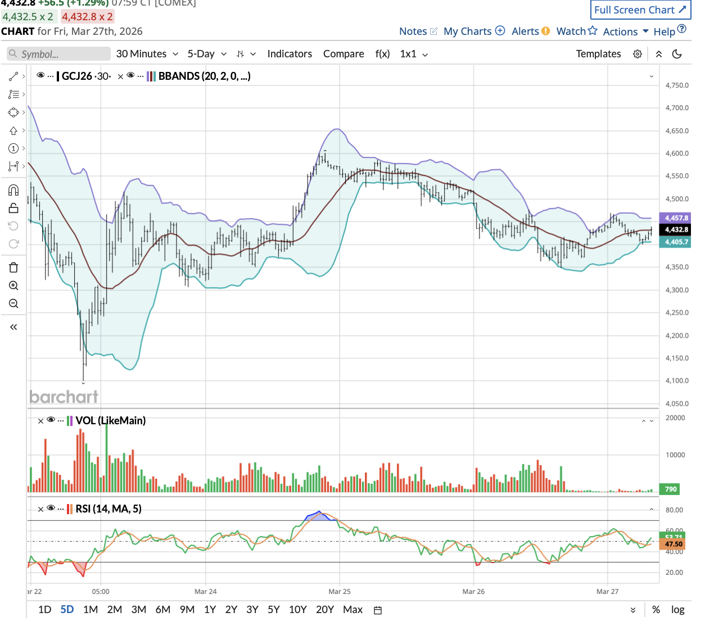This screenshot has width=705, height=626.
Task: Select the Max time range
Action: tap(353, 610)
